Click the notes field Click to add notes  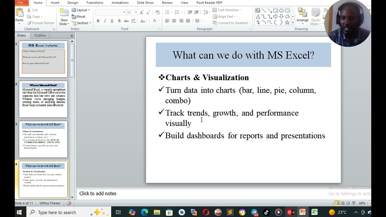(223, 193)
